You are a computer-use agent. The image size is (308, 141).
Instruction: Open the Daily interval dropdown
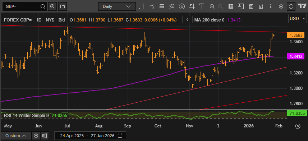[x=117, y=6]
